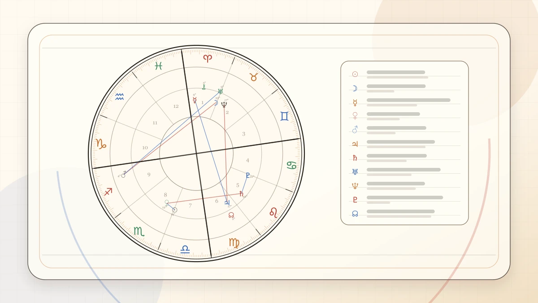The height and width of the screenshot is (303, 538).
Task: Select the green Cancer sign on the wheel
Action: [x=292, y=165]
